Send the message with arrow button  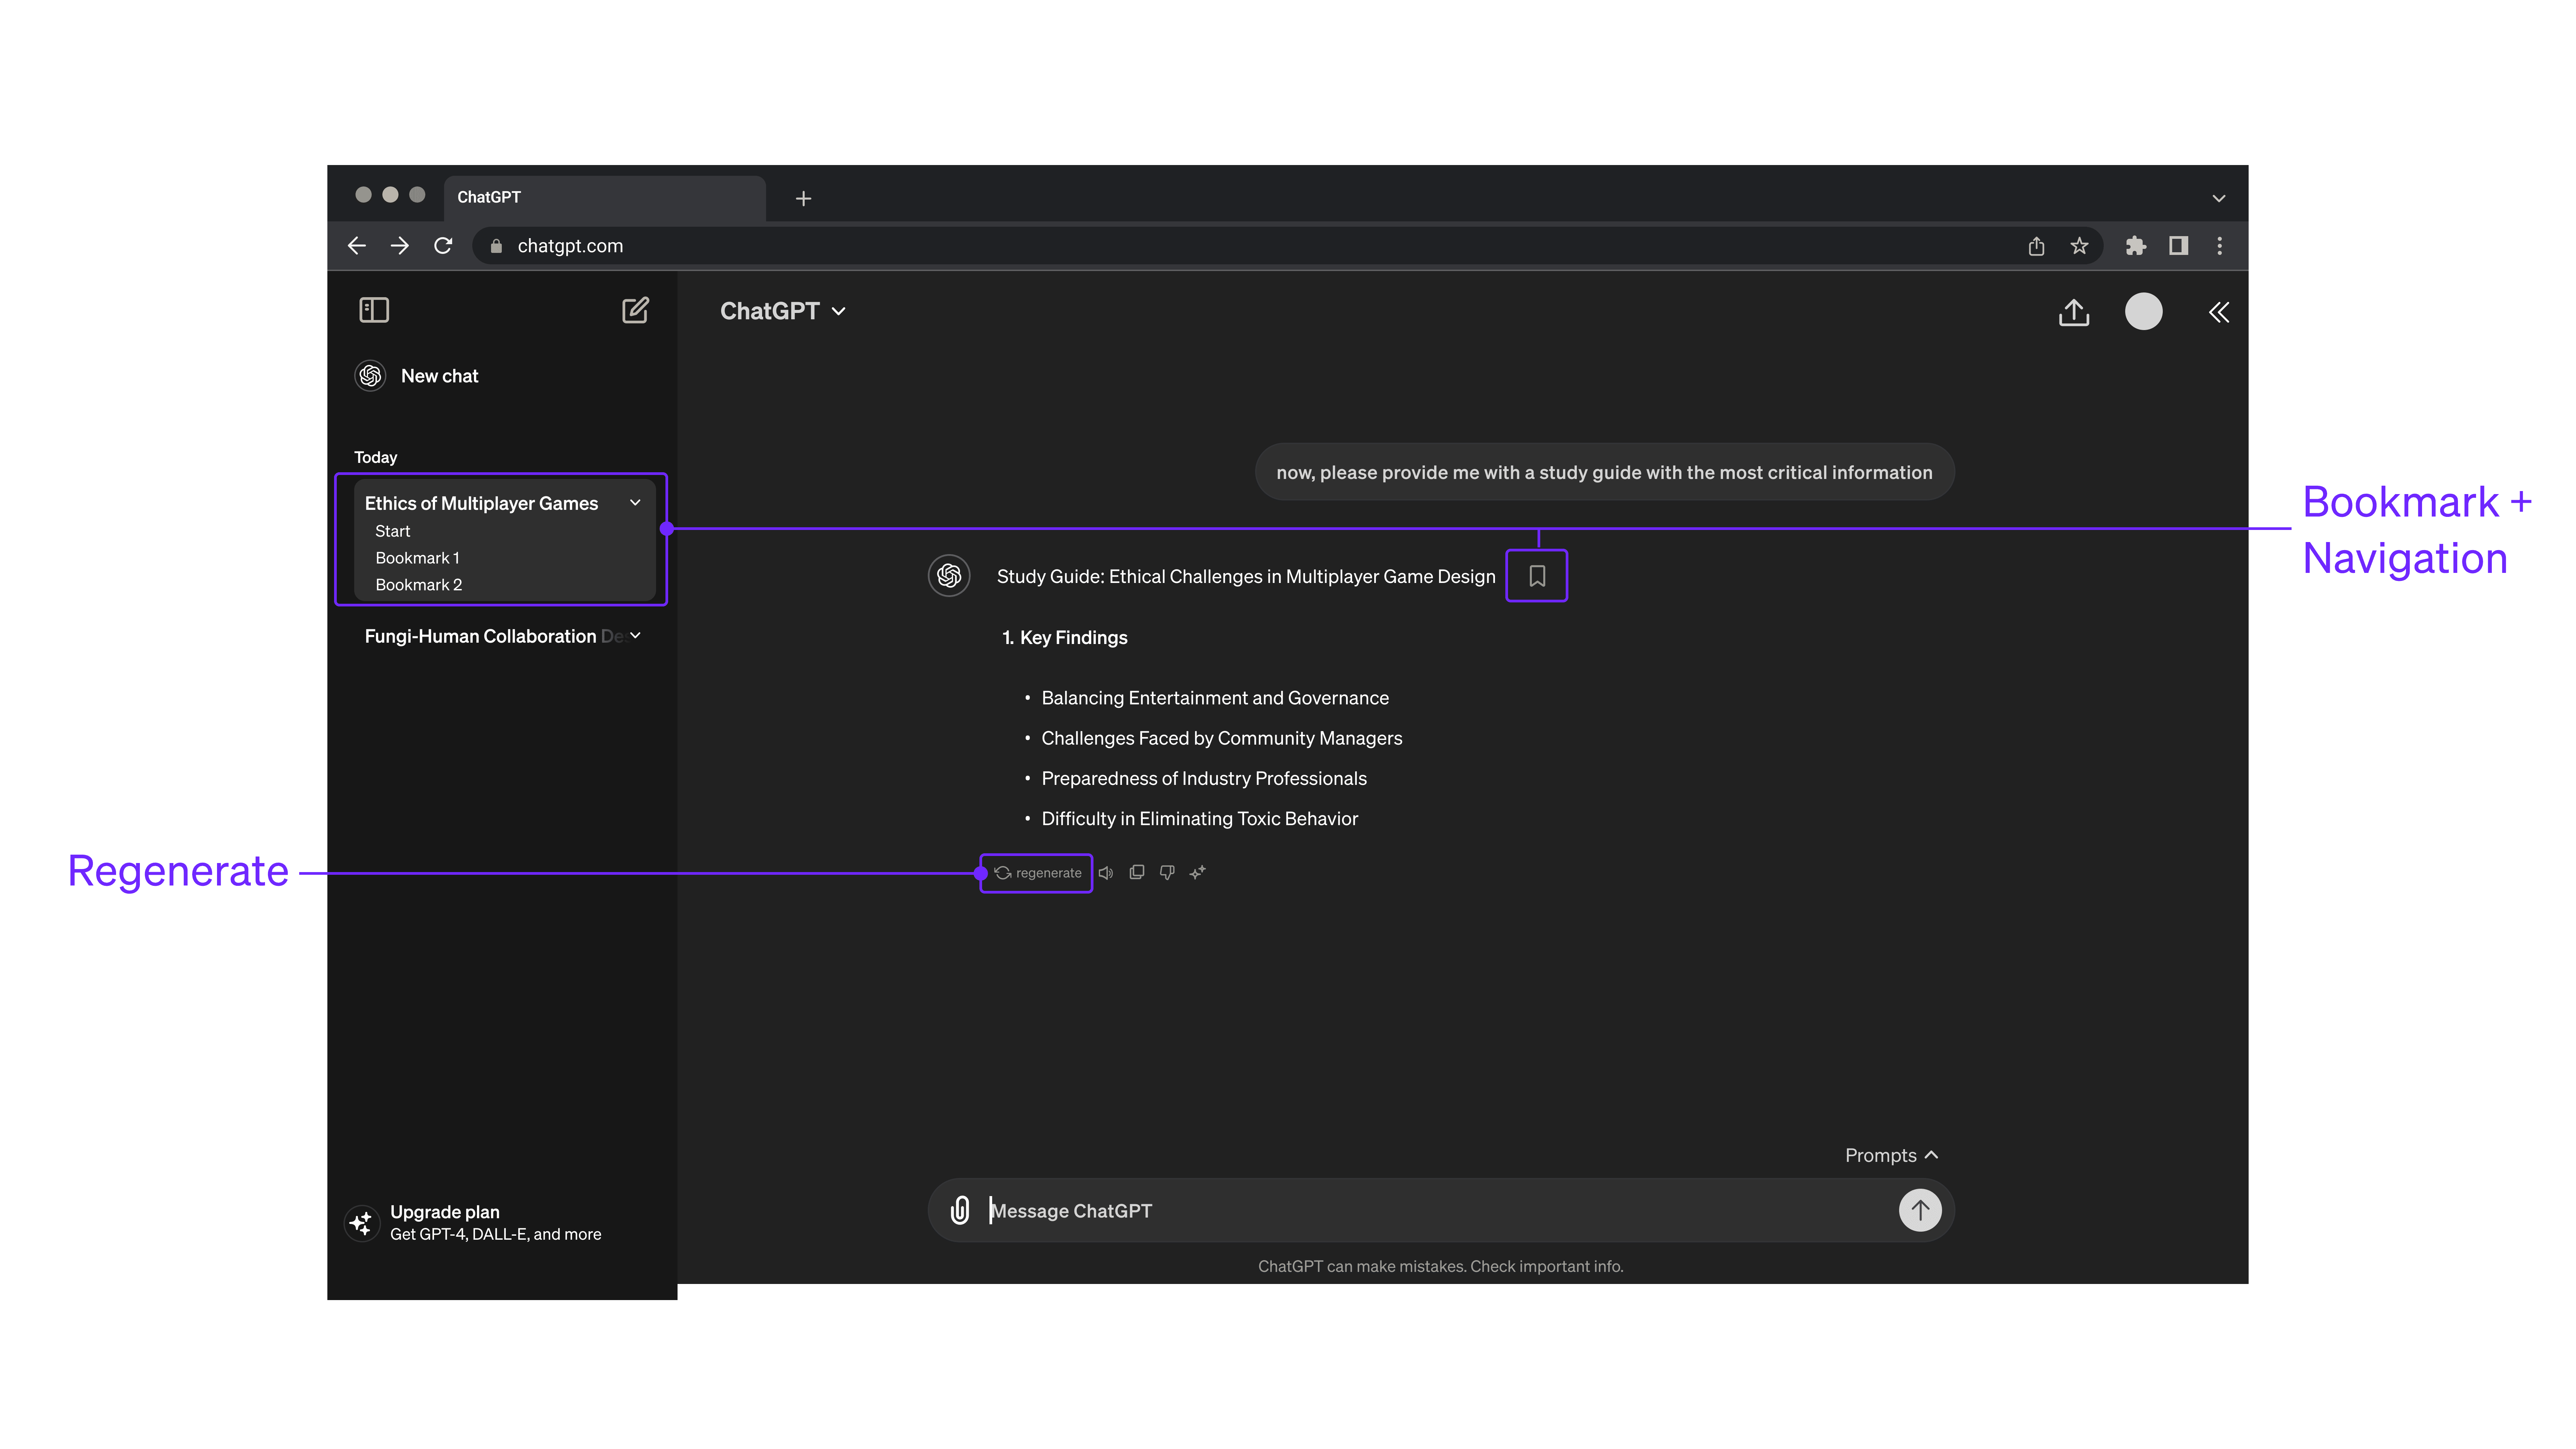[1920, 1210]
